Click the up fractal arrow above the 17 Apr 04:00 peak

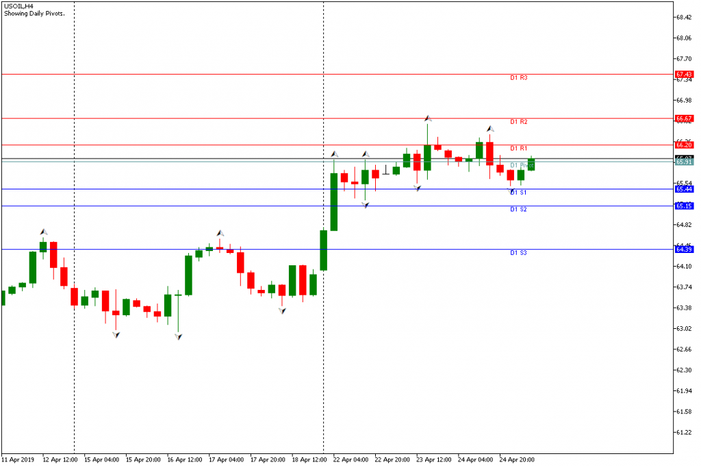click(x=220, y=234)
